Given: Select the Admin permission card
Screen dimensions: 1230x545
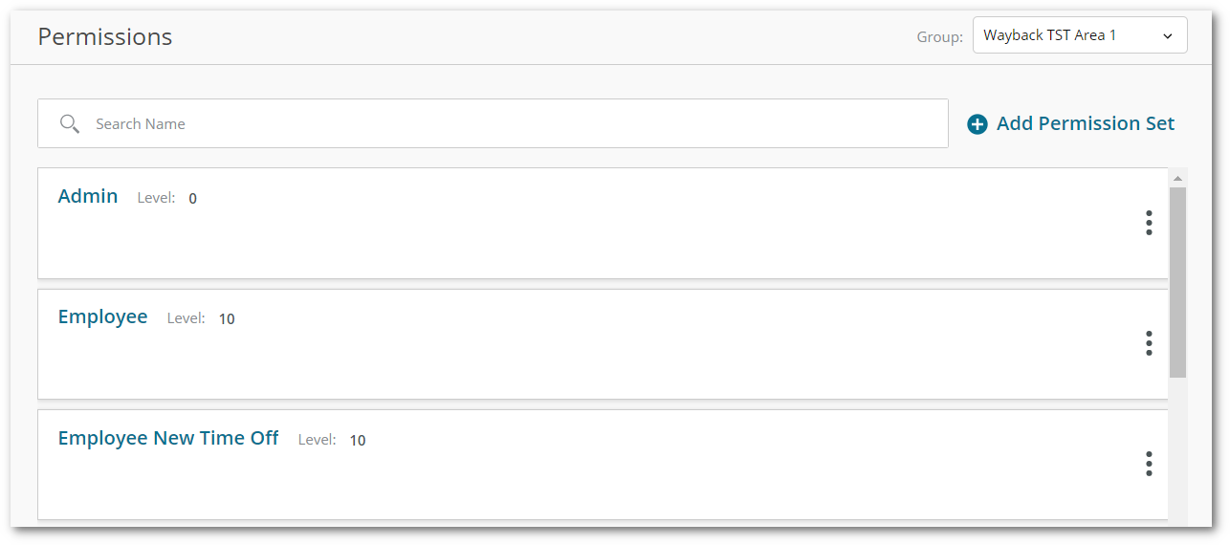Looking at the screenshot, I should click(603, 223).
